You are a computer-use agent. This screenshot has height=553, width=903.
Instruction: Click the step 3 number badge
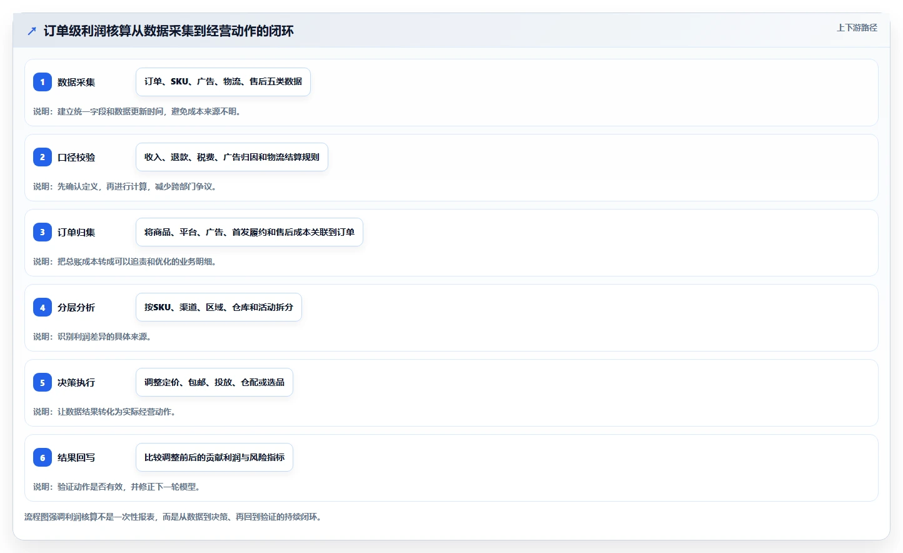pos(43,232)
